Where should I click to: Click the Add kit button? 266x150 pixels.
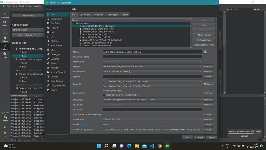coord(204,20)
